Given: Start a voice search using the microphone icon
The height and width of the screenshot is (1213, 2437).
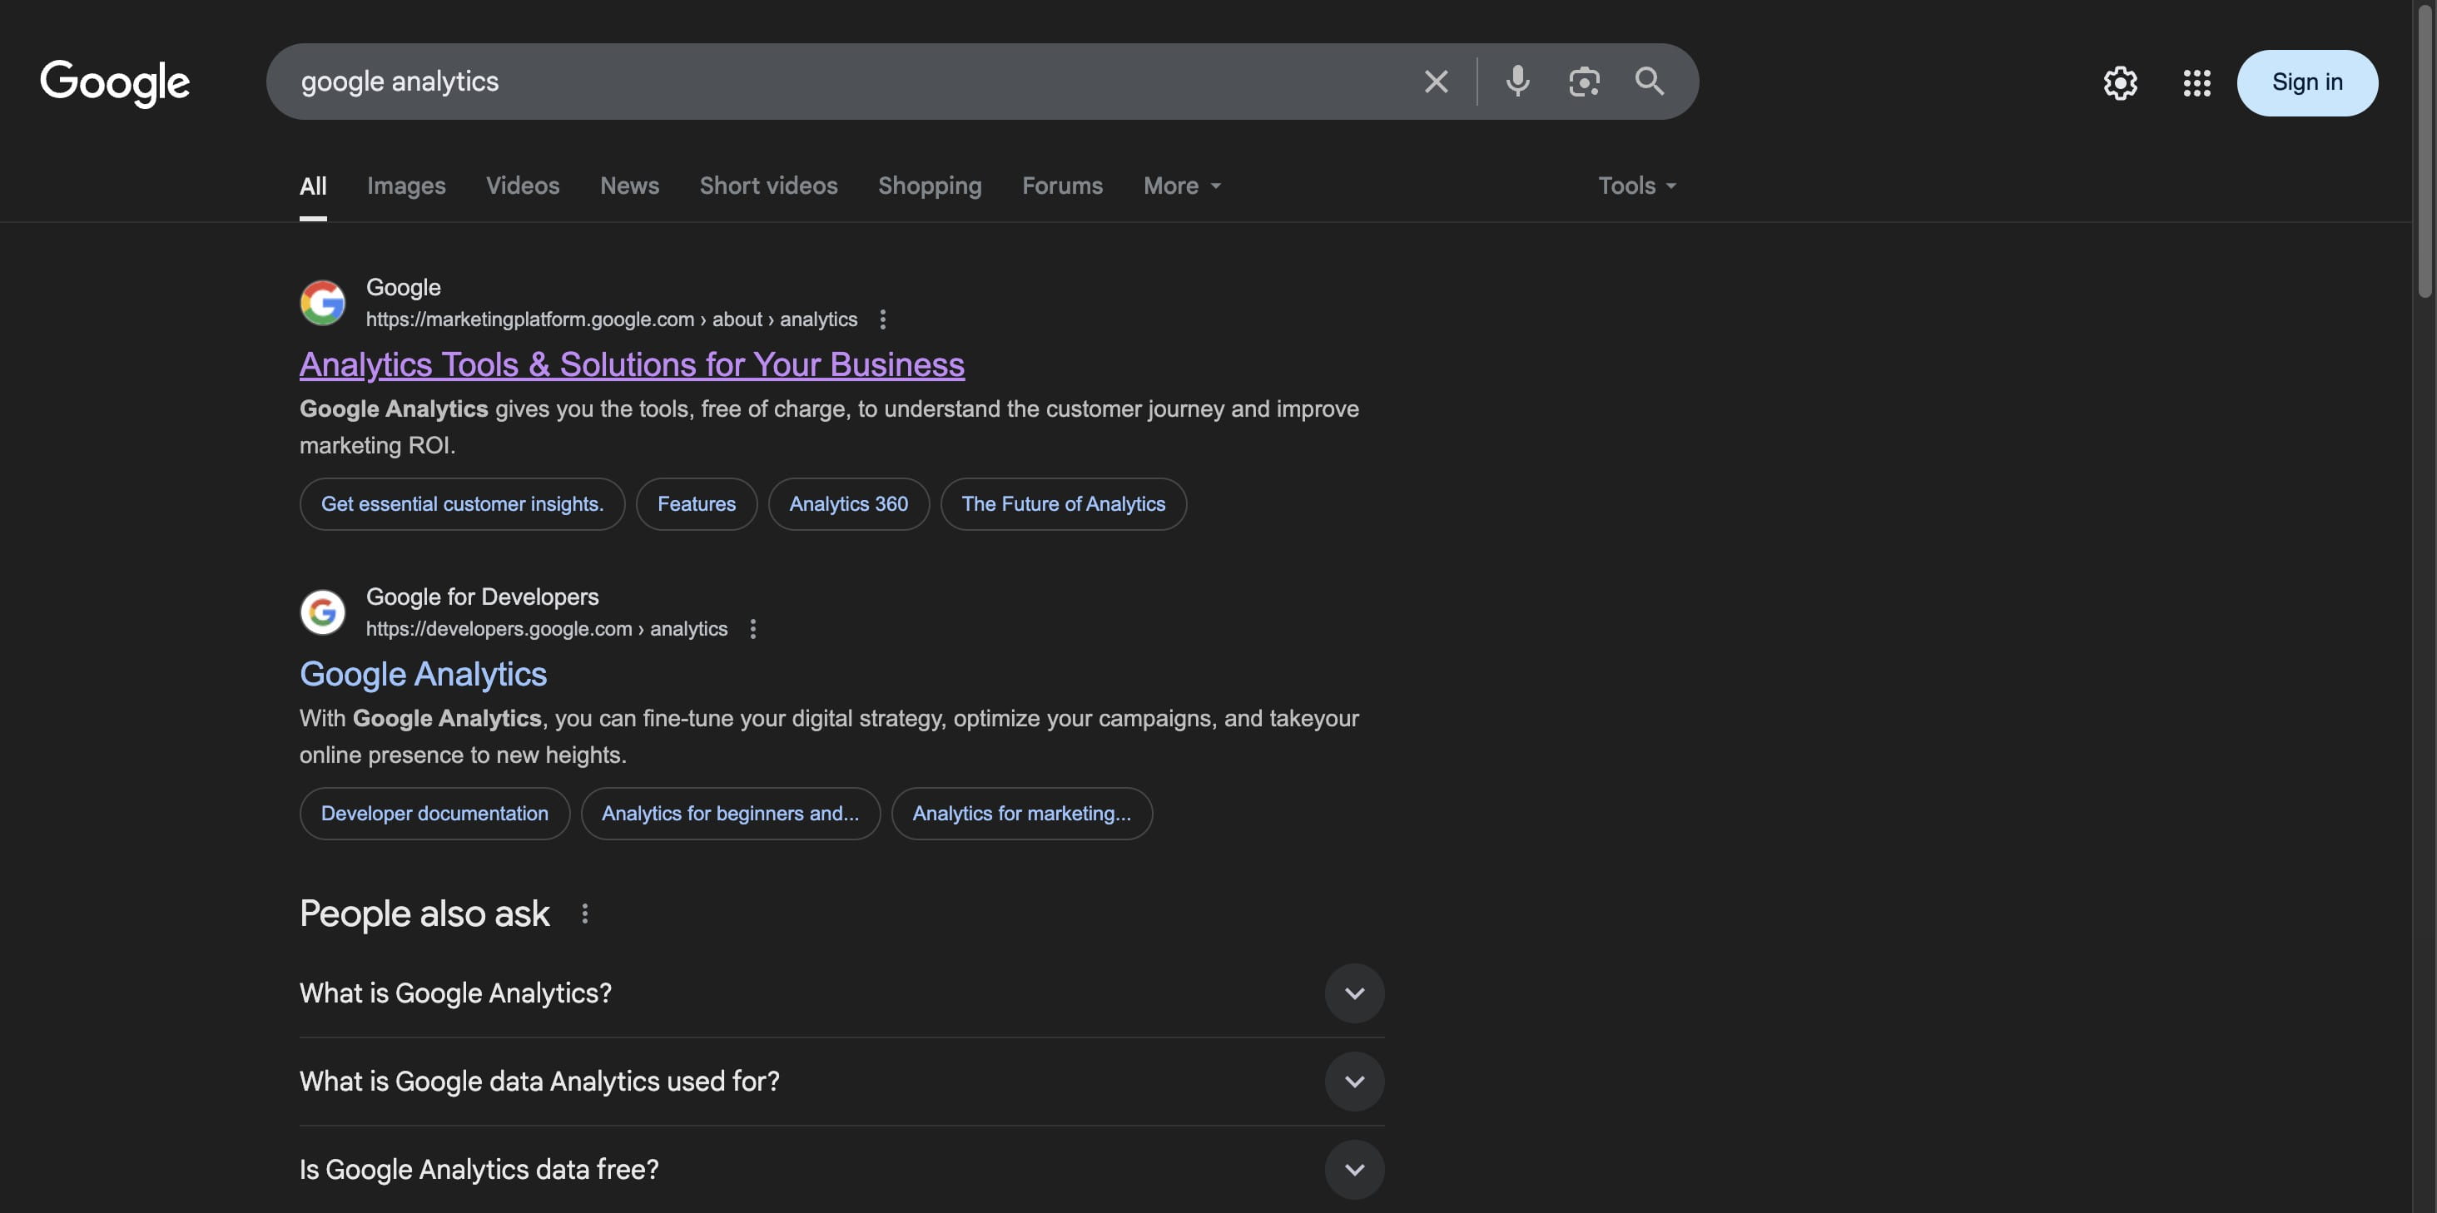Looking at the screenshot, I should coord(1517,82).
